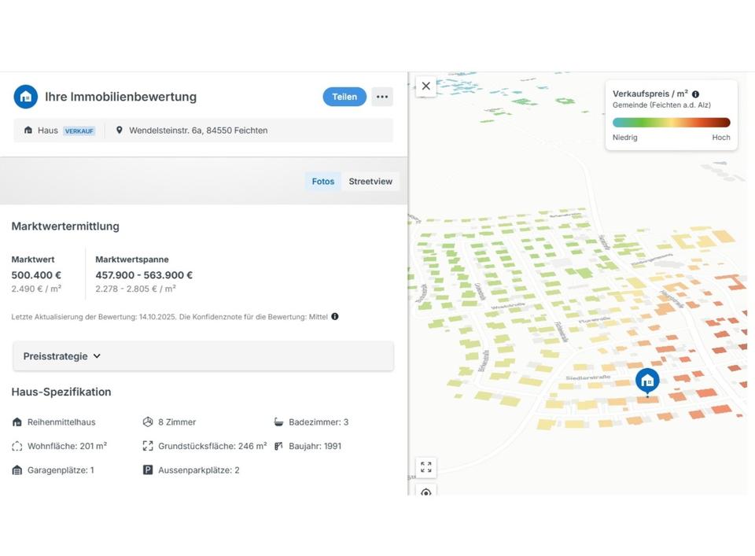Expand the Preisstrategie section
This screenshot has height=556, width=755.
[x=203, y=356]
